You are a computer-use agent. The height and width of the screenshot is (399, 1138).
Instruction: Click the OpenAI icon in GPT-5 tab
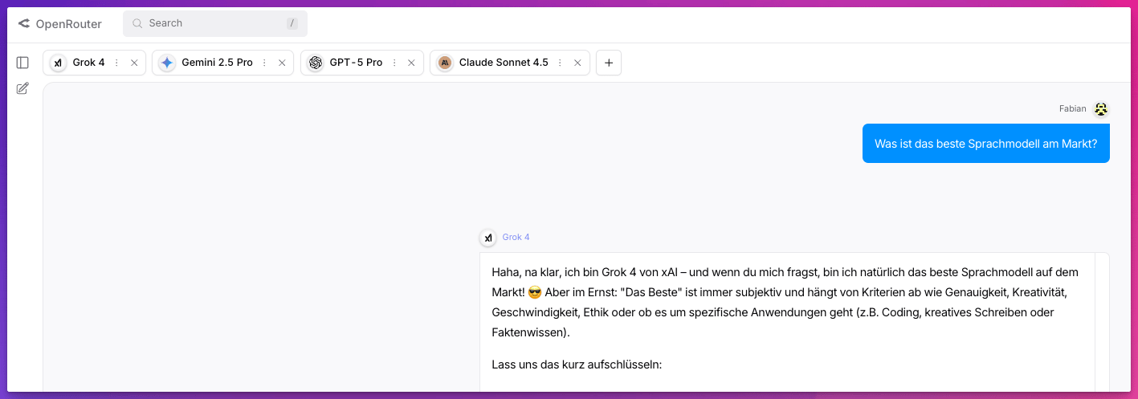pos(316,63)
